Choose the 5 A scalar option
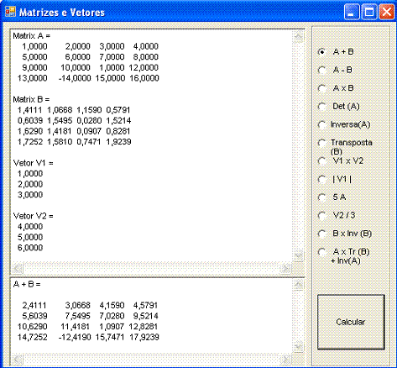 [322, 197]
